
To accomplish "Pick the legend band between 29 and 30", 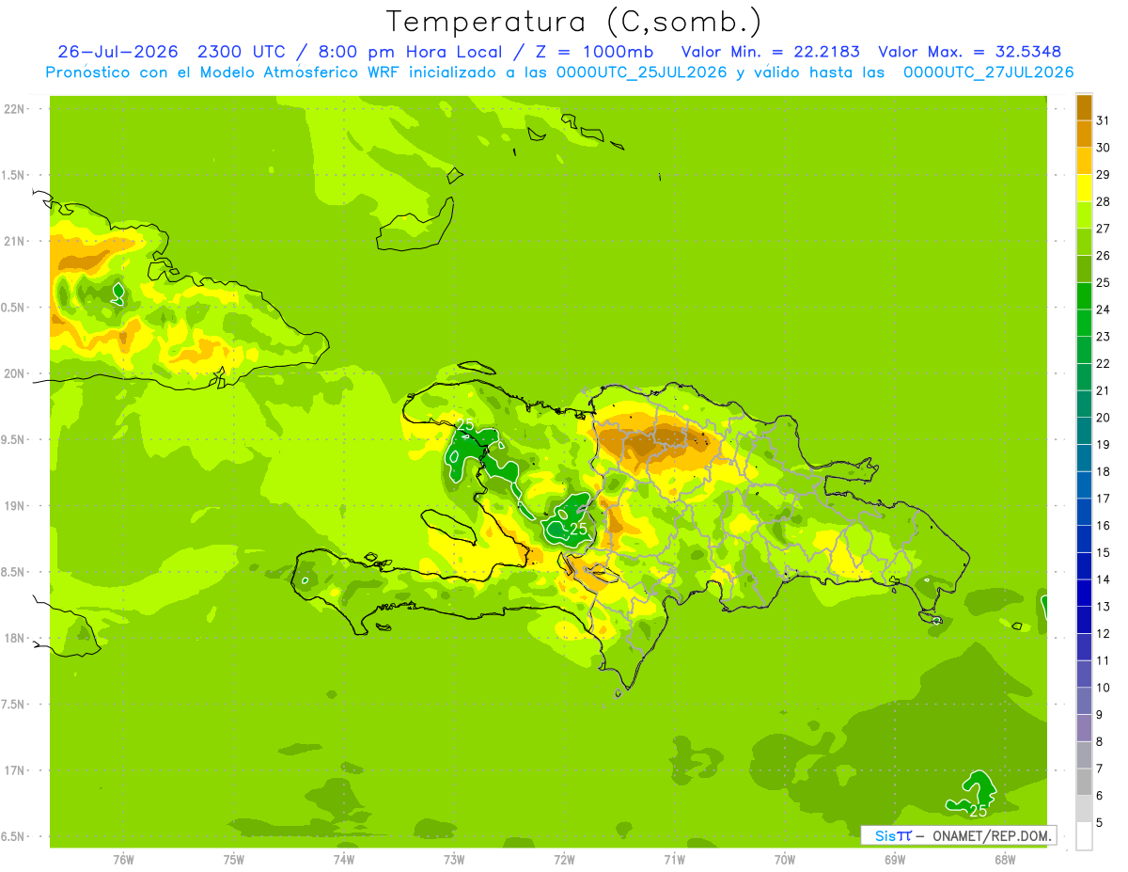I will [x=1084, y=161].
